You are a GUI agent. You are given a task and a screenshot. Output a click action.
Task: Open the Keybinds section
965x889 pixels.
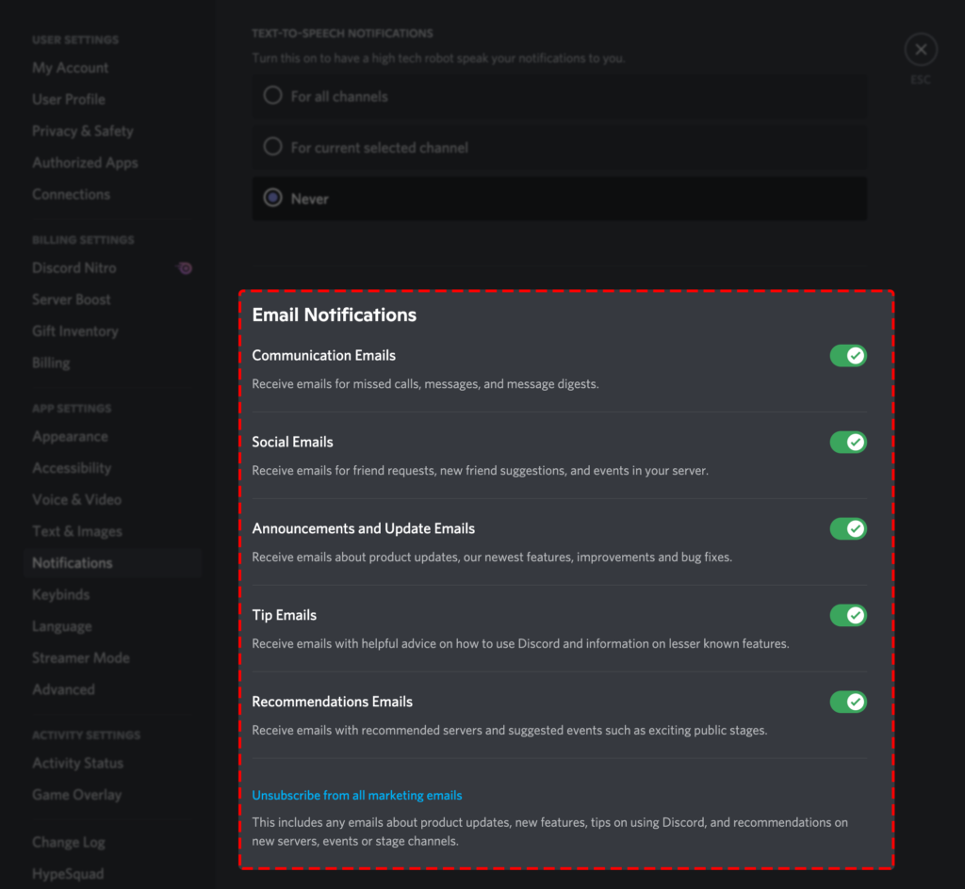coord(60,594)
